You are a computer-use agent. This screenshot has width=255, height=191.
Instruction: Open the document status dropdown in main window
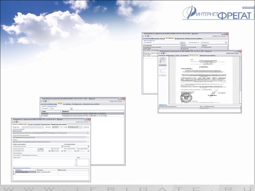coord(88,146)
